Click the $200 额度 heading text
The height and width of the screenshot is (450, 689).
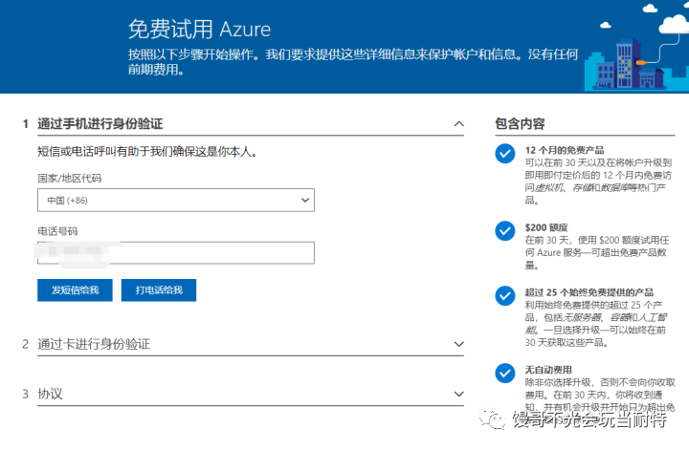pyautogui.click(x=546, y=227)
